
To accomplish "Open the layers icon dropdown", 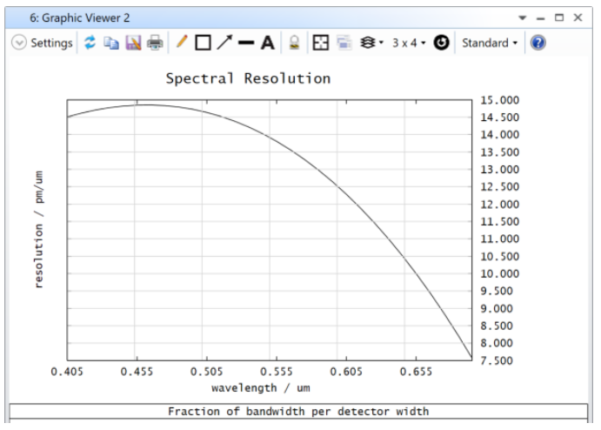I will (370, 43).
